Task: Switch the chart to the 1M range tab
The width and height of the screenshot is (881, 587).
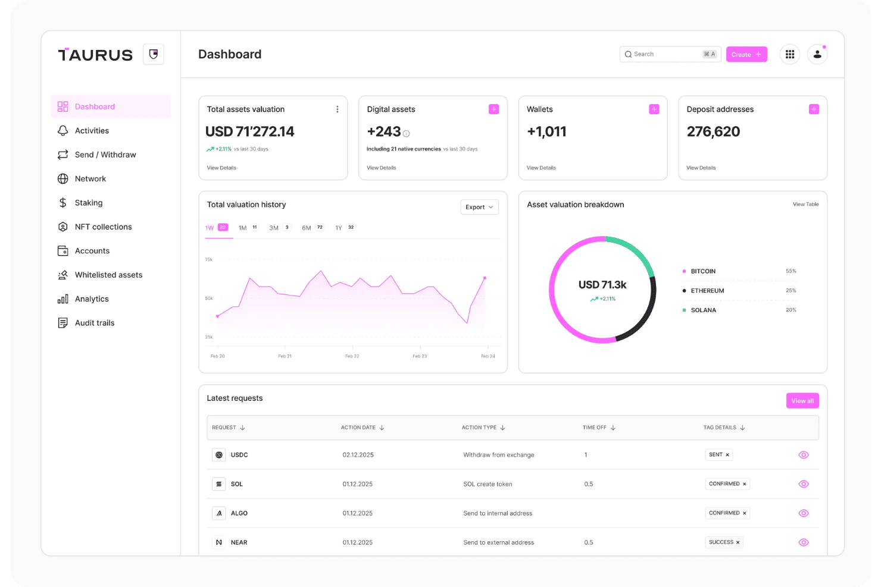Action: [x=248, y=228]
